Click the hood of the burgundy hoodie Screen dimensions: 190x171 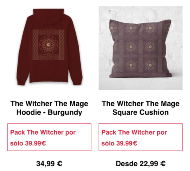pyautogui.click(x=48, y=16)
